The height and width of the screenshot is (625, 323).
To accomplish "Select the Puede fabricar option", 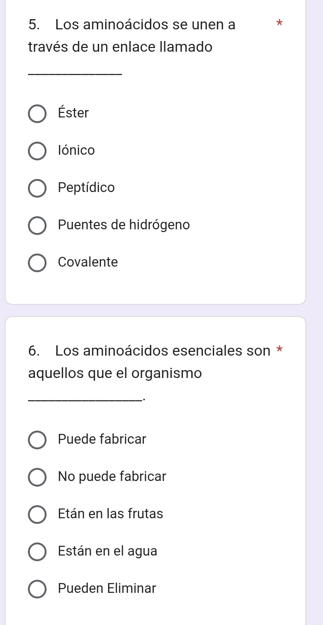I will point(37,440).
